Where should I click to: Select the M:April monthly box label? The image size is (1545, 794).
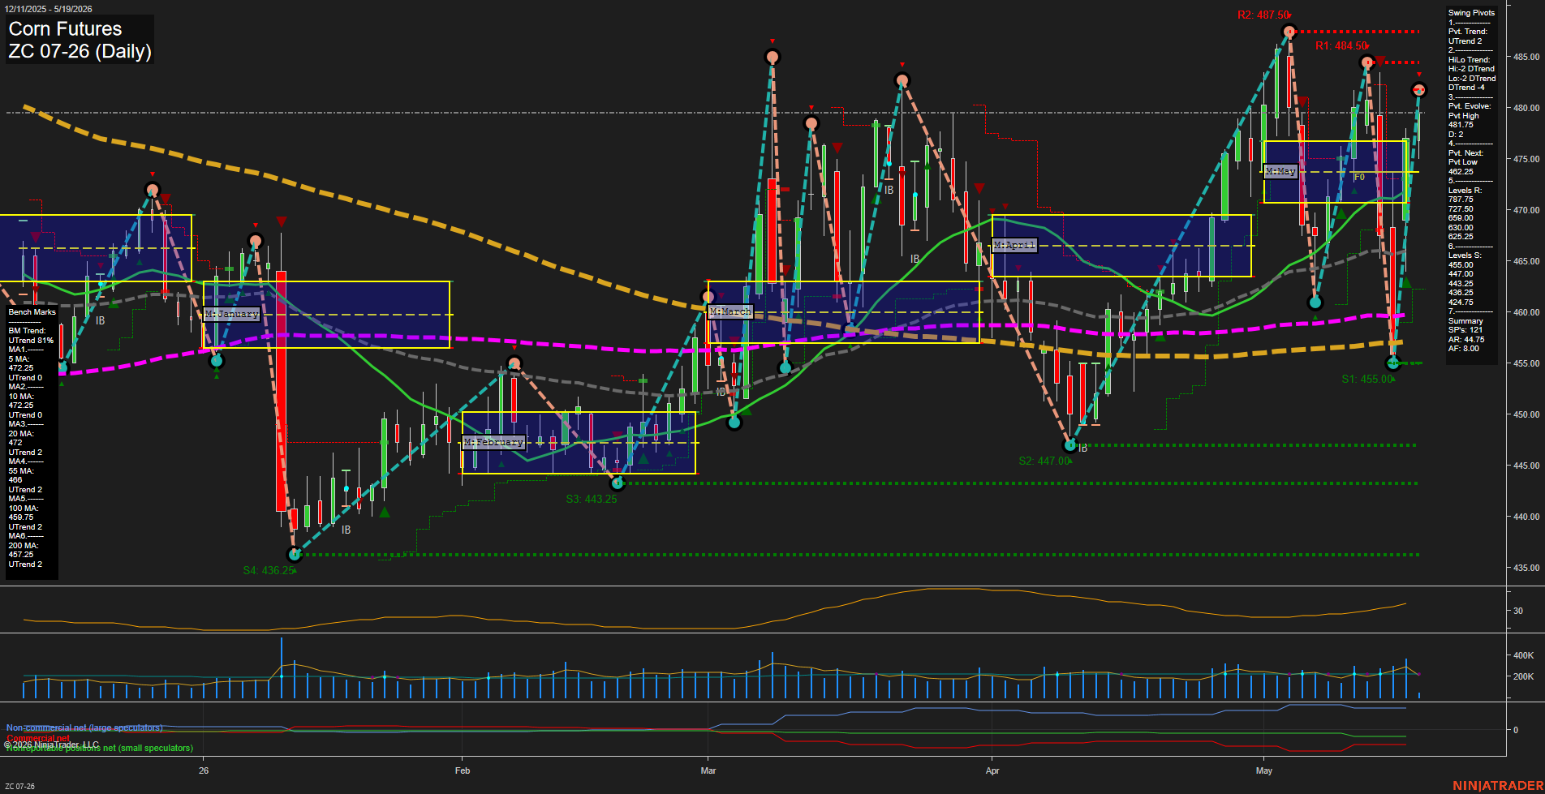coord(1014,245)
